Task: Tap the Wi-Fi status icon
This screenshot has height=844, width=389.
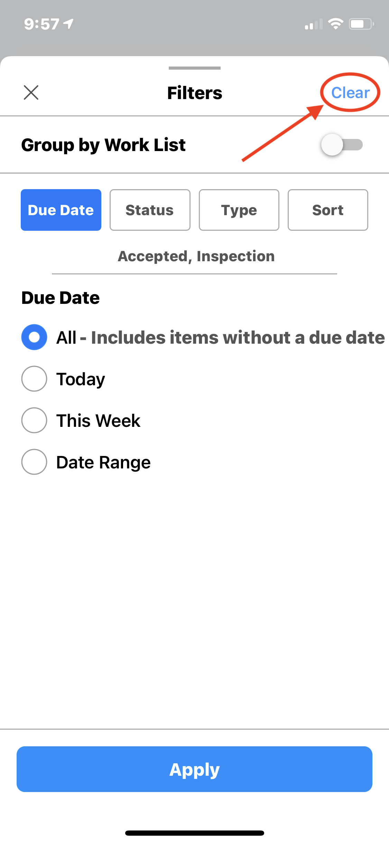Action: pos(335,24)
